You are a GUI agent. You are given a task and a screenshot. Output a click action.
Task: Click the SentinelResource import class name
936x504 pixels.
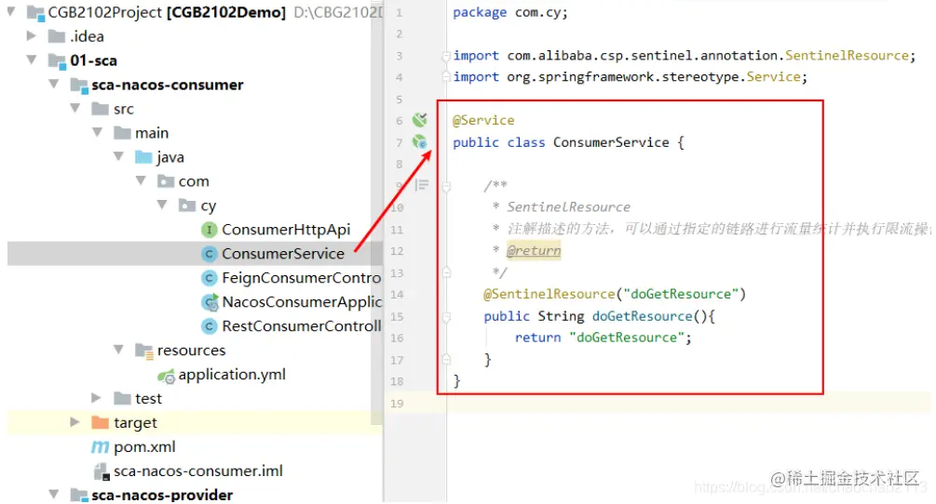[x=847, y=56]
